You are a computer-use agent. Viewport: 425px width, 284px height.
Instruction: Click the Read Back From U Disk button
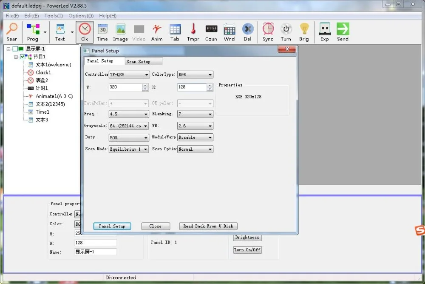(208, 226)
